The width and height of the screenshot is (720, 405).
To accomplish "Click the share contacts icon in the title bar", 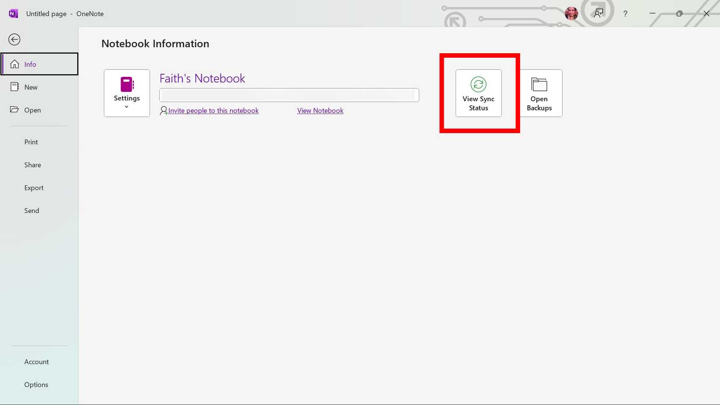I will [x=598, y=14].
